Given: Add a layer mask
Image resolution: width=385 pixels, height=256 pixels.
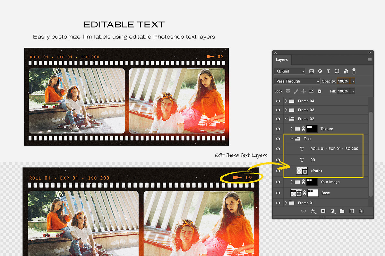Looking at the screenshot, I should click(x=323, y=211).
